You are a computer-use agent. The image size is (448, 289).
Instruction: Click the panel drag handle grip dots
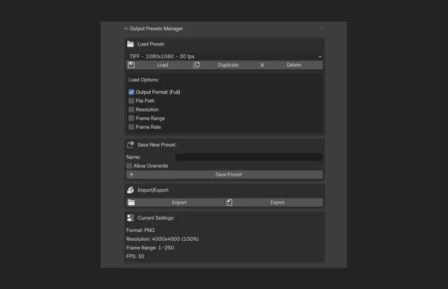[x=322, y=29]
